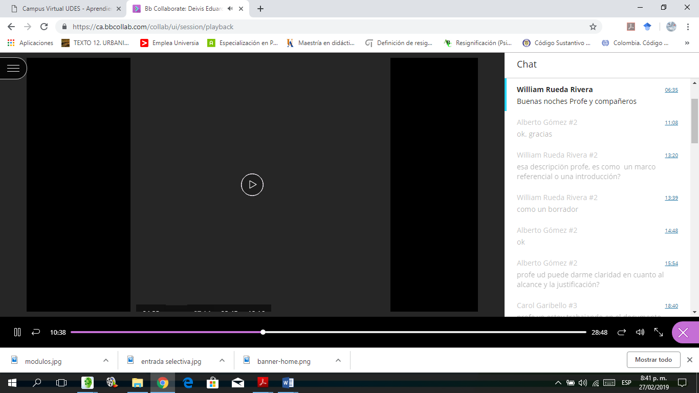Click the skip forward icon
Screen dimensions: 699x393
[x=622, y=332]
